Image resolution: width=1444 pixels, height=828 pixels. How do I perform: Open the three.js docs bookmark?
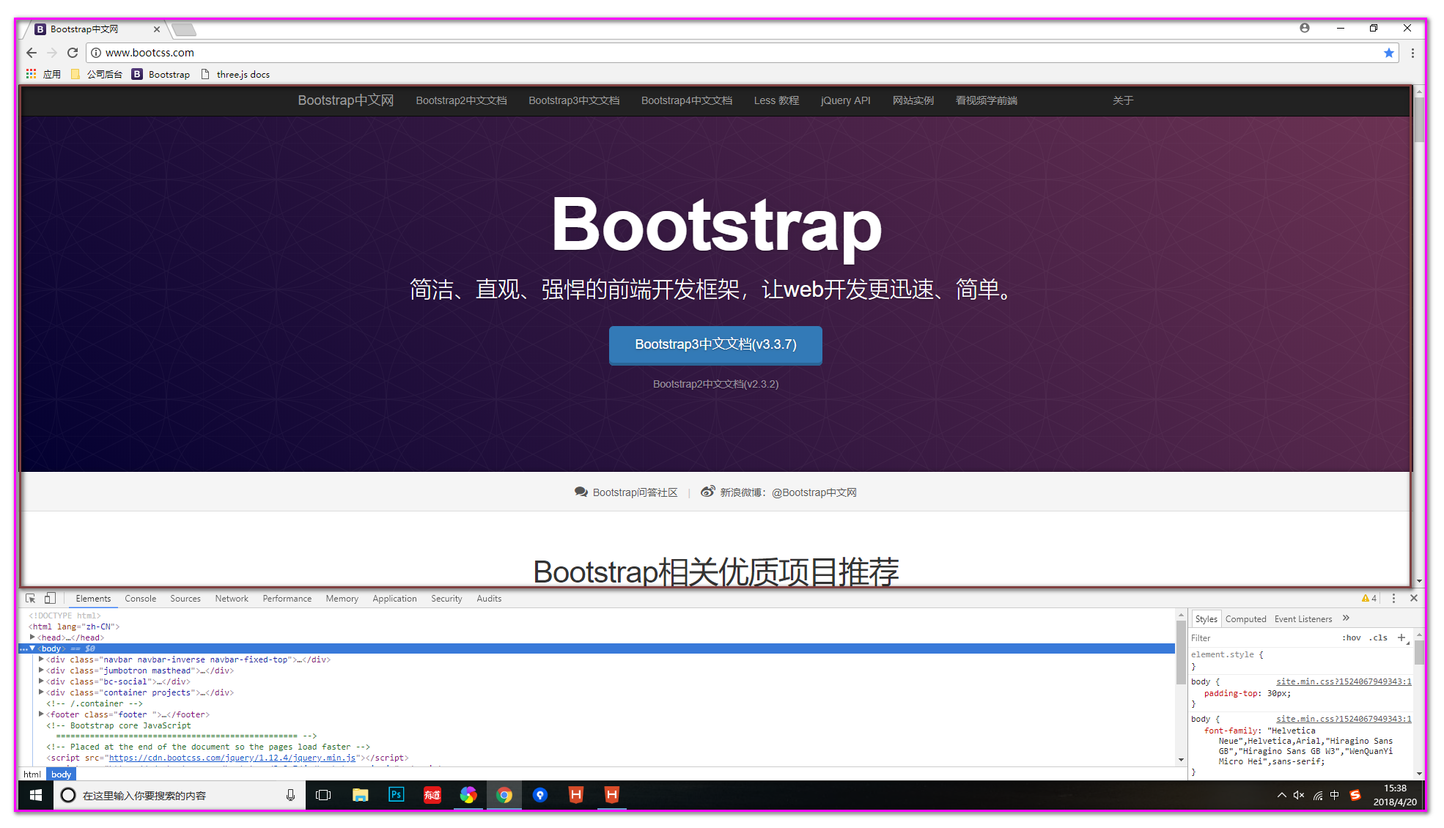235,74
